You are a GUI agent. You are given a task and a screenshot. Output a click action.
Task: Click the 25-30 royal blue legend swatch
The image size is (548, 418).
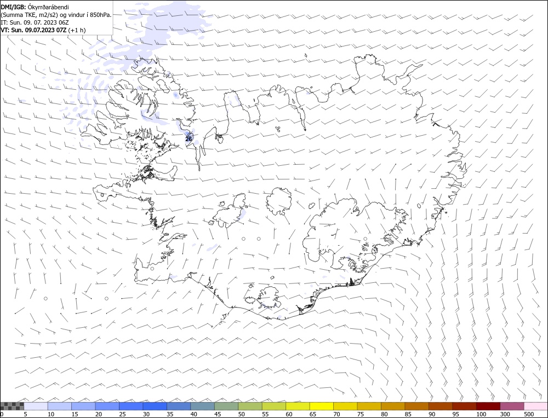[x=131, y=406]
